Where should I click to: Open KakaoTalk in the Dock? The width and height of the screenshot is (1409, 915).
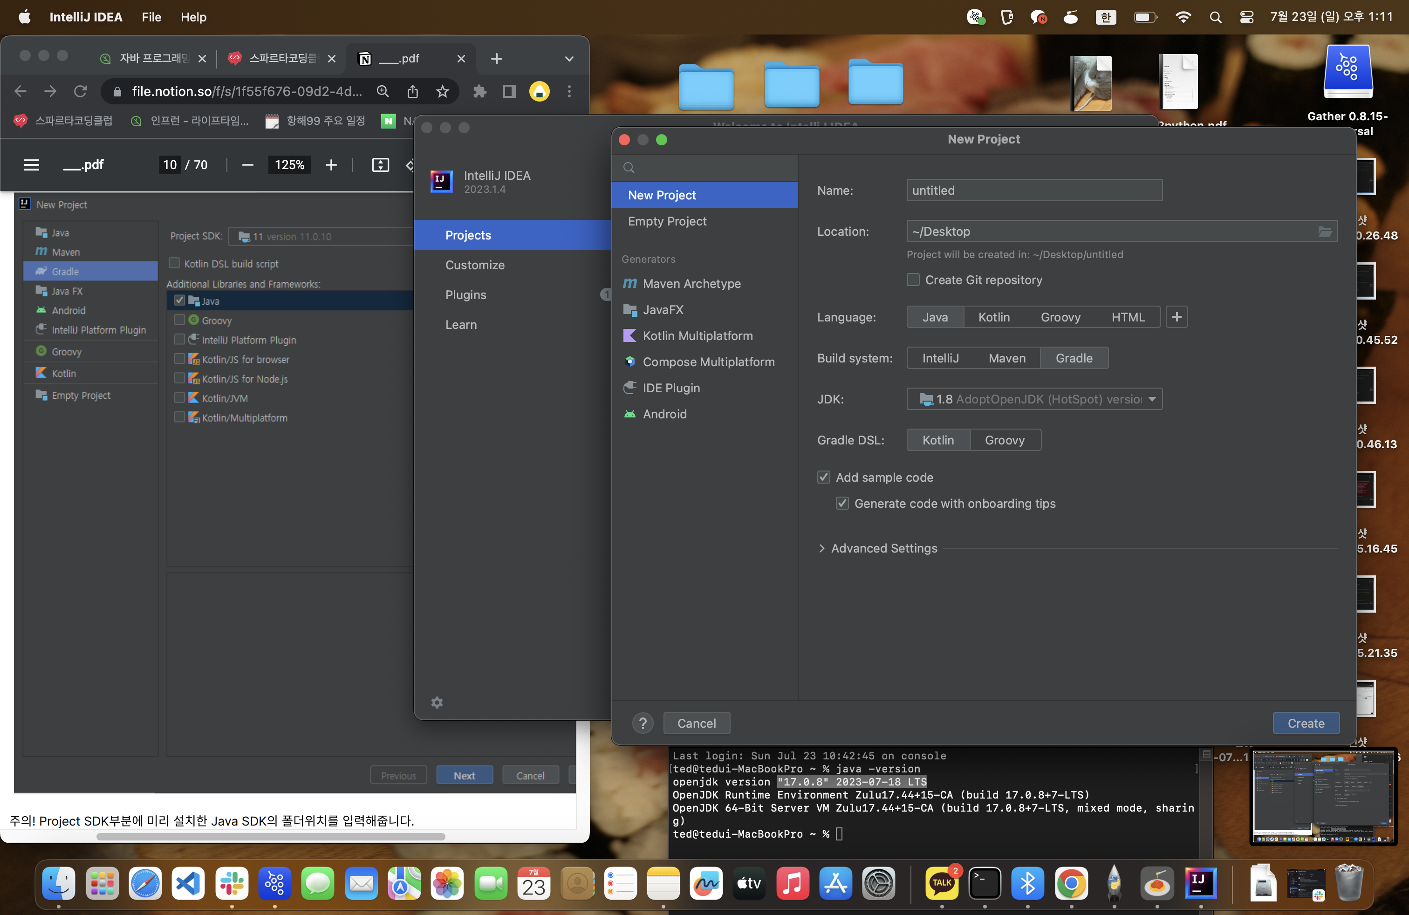point(942,883)
